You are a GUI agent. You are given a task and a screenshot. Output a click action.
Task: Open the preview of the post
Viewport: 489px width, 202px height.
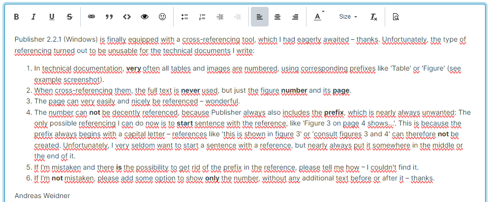coord(396,17)
